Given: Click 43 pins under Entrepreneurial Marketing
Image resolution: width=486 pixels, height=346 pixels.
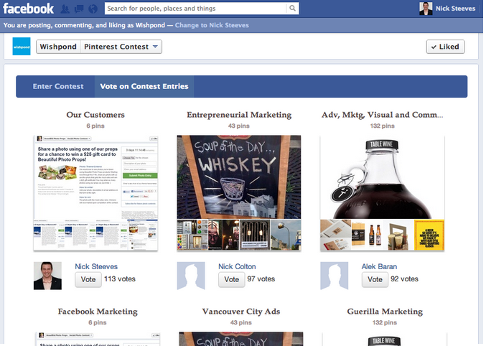Looking at the screenshot, I should [239, 126].
